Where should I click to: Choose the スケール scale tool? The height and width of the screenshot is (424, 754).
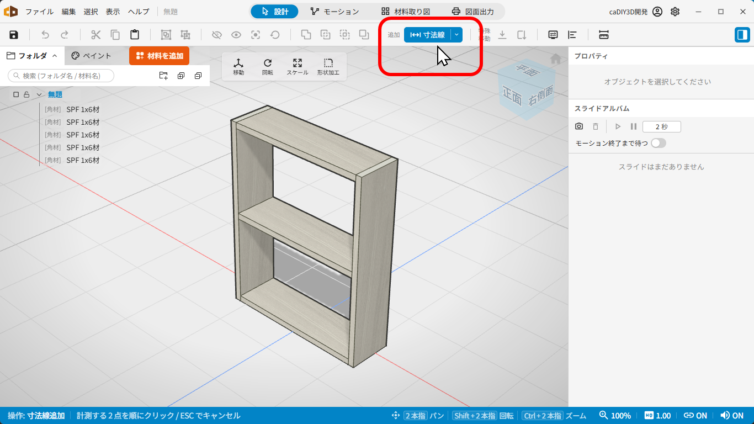(x=298, y=67)
